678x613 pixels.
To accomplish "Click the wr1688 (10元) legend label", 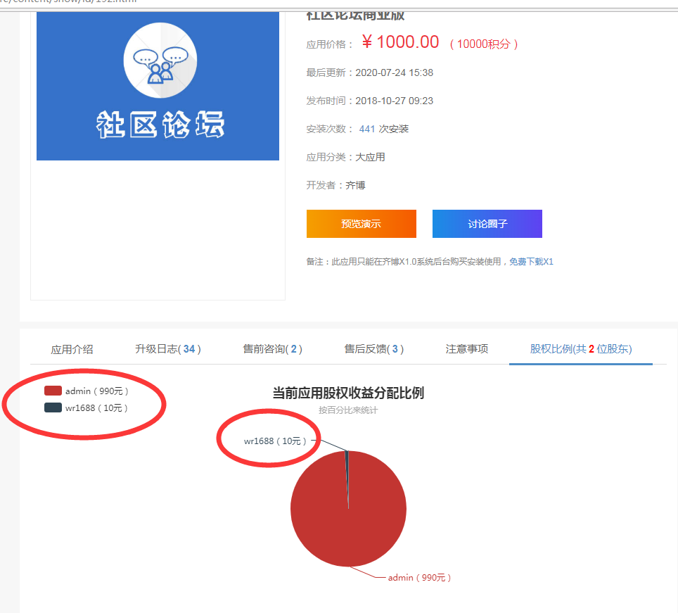I will (x=97, y=407).
